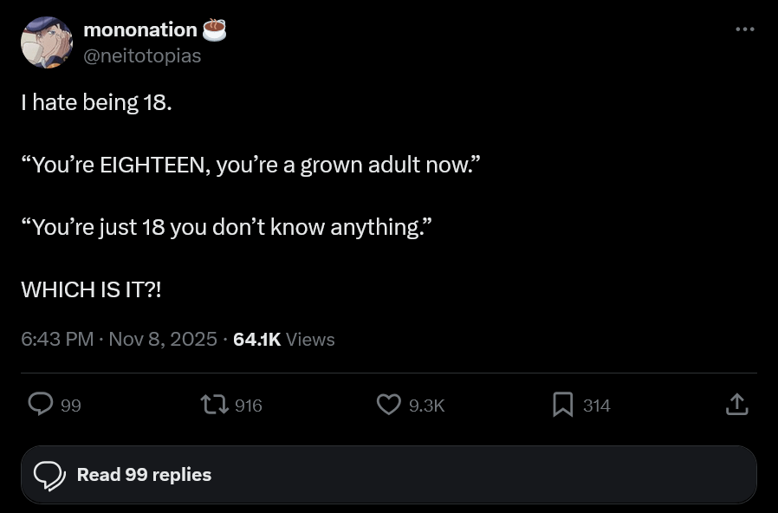Bookmark the post with the bookmark icon
The width and height of the screenshot is (778, 513).
point(563,405)
